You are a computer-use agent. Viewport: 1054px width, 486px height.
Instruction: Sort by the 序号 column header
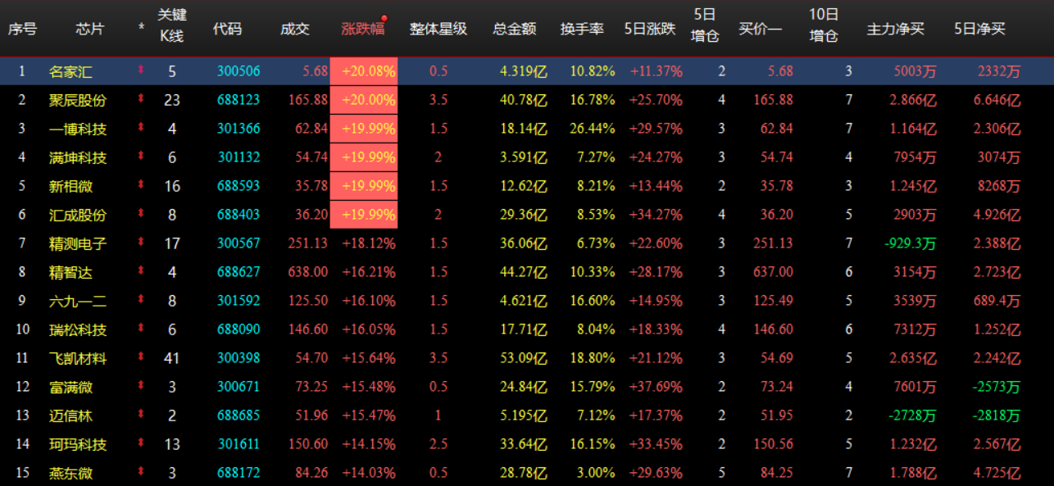pos(22,29)
